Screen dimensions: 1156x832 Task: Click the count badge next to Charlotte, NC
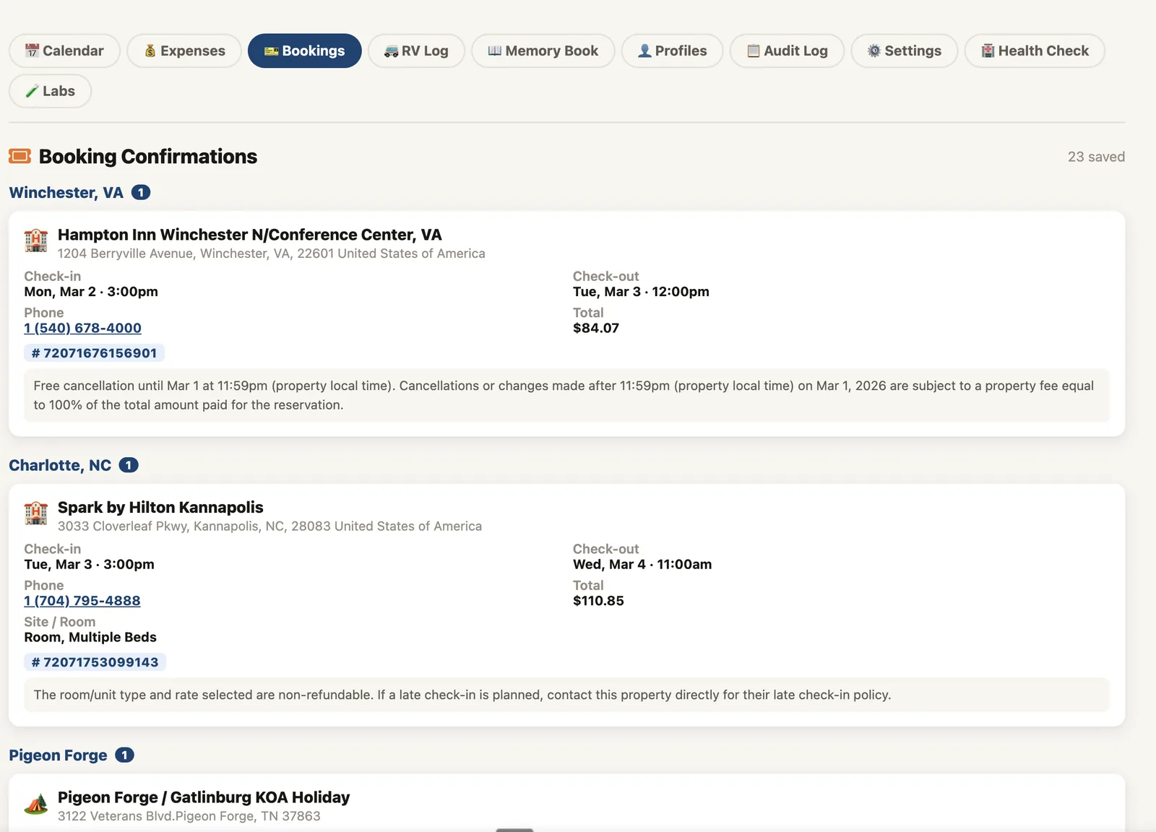coord(129,465)
